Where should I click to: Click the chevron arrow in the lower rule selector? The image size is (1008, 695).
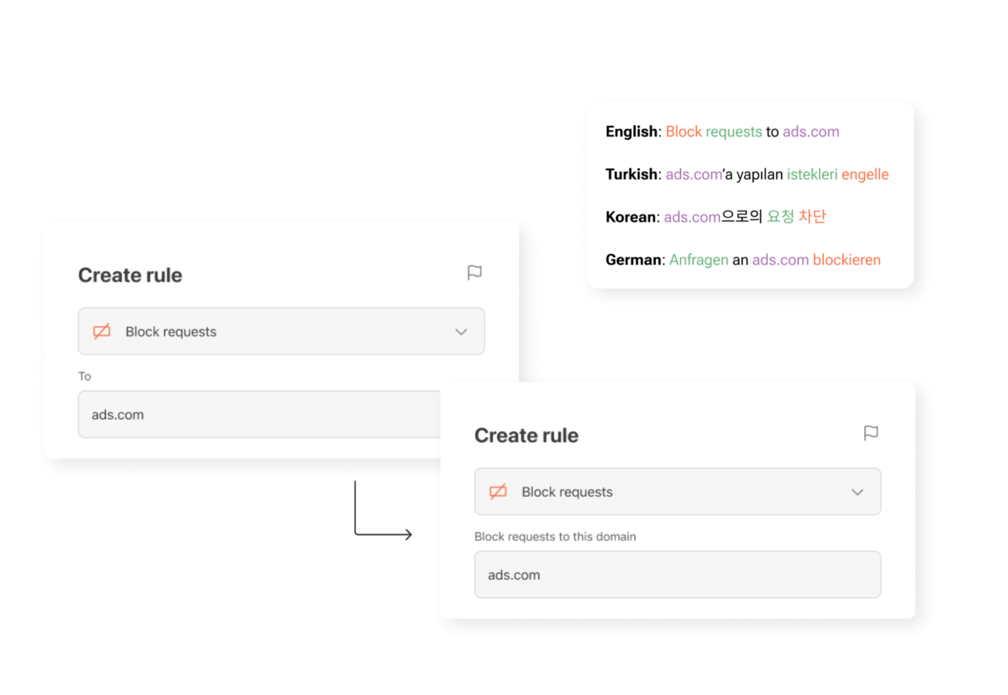pyautogui.click(x=858, y=491)
